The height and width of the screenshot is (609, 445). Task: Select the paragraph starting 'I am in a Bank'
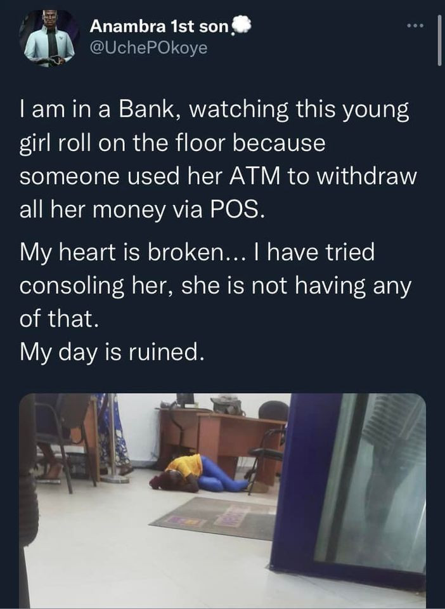218,160
